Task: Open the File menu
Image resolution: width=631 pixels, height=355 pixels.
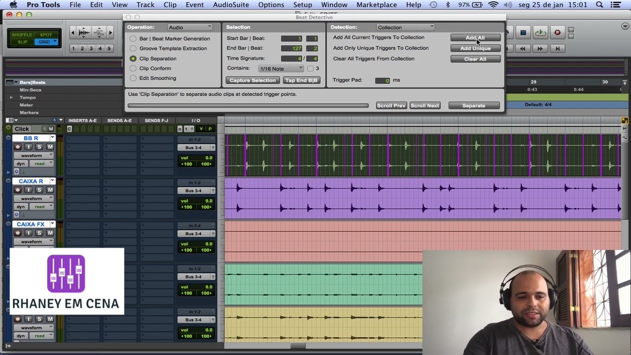Action: click(x=75, y=5)
